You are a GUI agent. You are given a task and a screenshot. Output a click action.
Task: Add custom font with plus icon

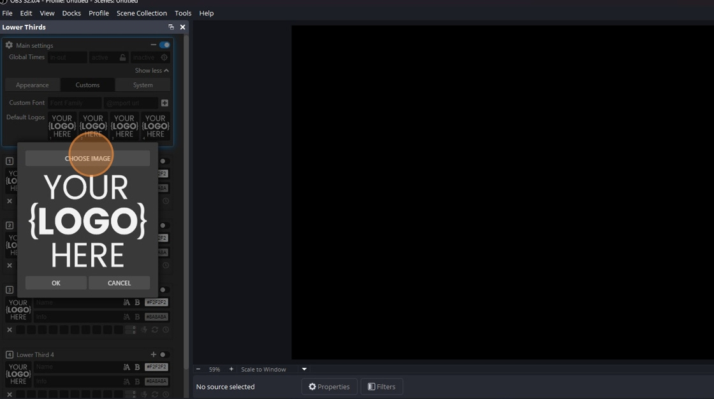click(x=165, y=103)
